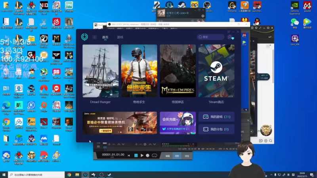Open the Dota 2 desktop icon
317x178 pixels.
(x=44, y=123)
